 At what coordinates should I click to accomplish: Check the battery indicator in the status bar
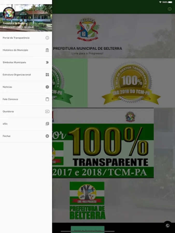click(170, 2)
